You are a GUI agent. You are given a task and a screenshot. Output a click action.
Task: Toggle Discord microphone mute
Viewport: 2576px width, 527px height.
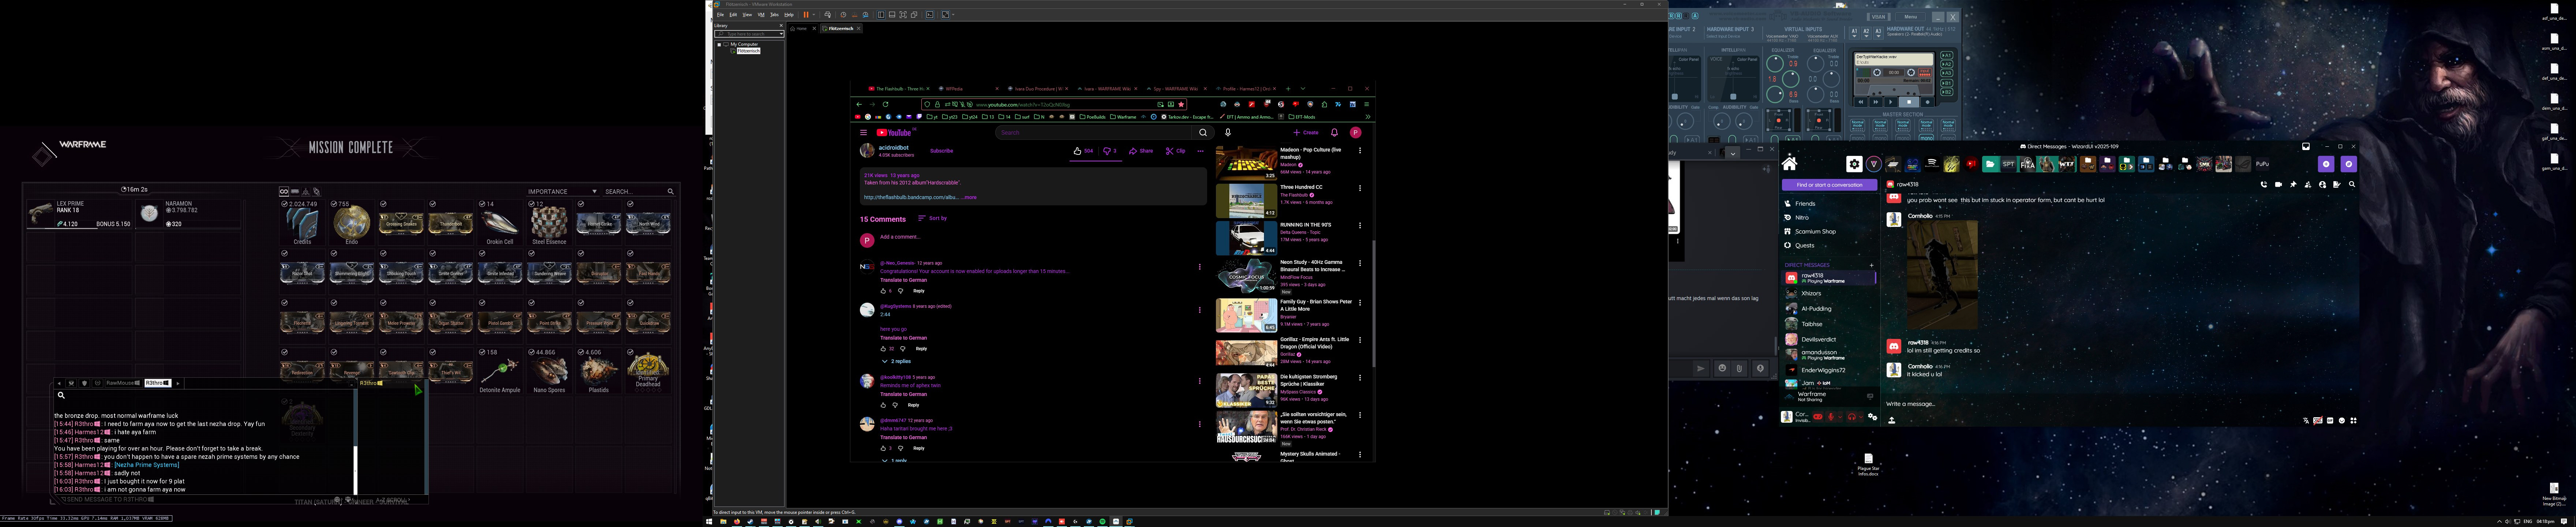click(x=1831, y=417)
